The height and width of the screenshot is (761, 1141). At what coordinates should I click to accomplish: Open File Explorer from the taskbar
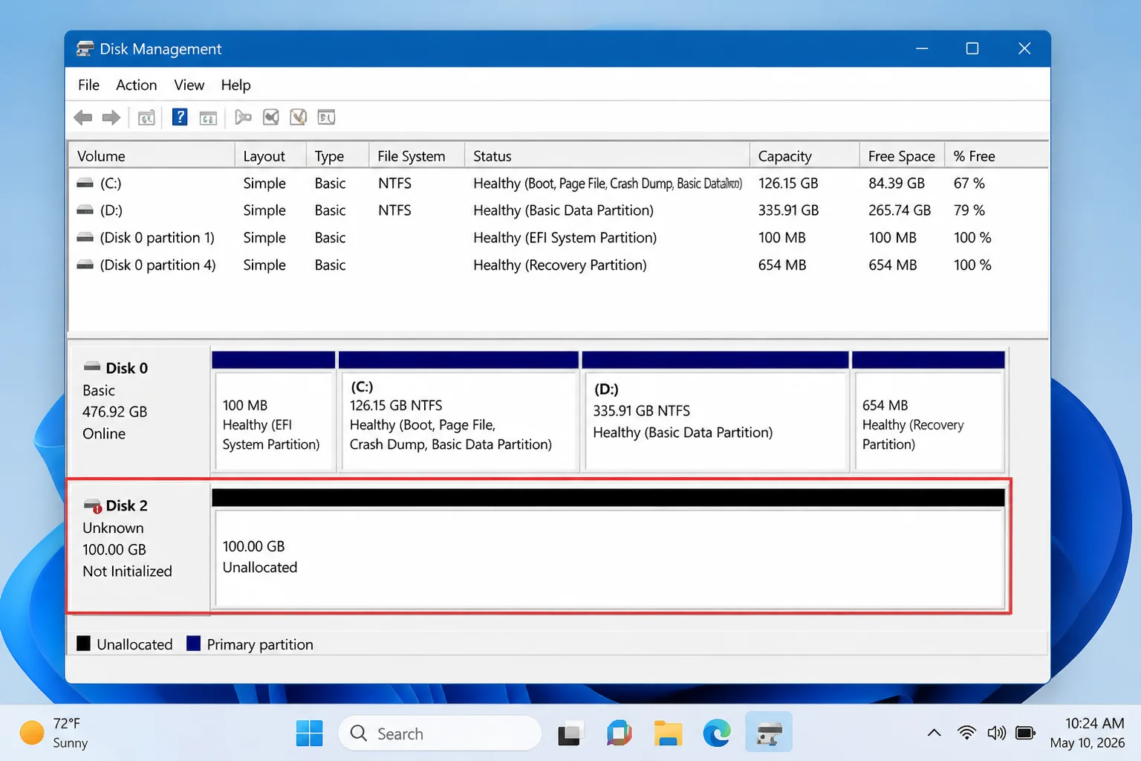(668, 734)
